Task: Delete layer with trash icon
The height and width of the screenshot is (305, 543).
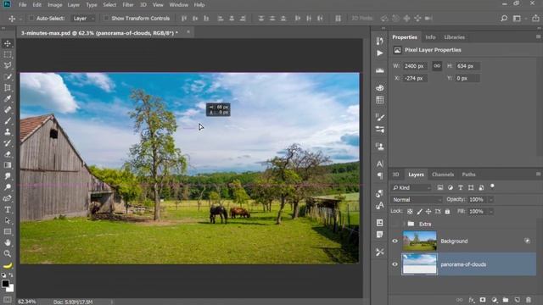Action: click(x=529, y=300)
